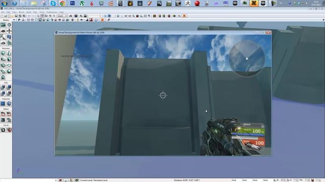
Task: Click Add special brush under Volumes
Action: [3, 104]
